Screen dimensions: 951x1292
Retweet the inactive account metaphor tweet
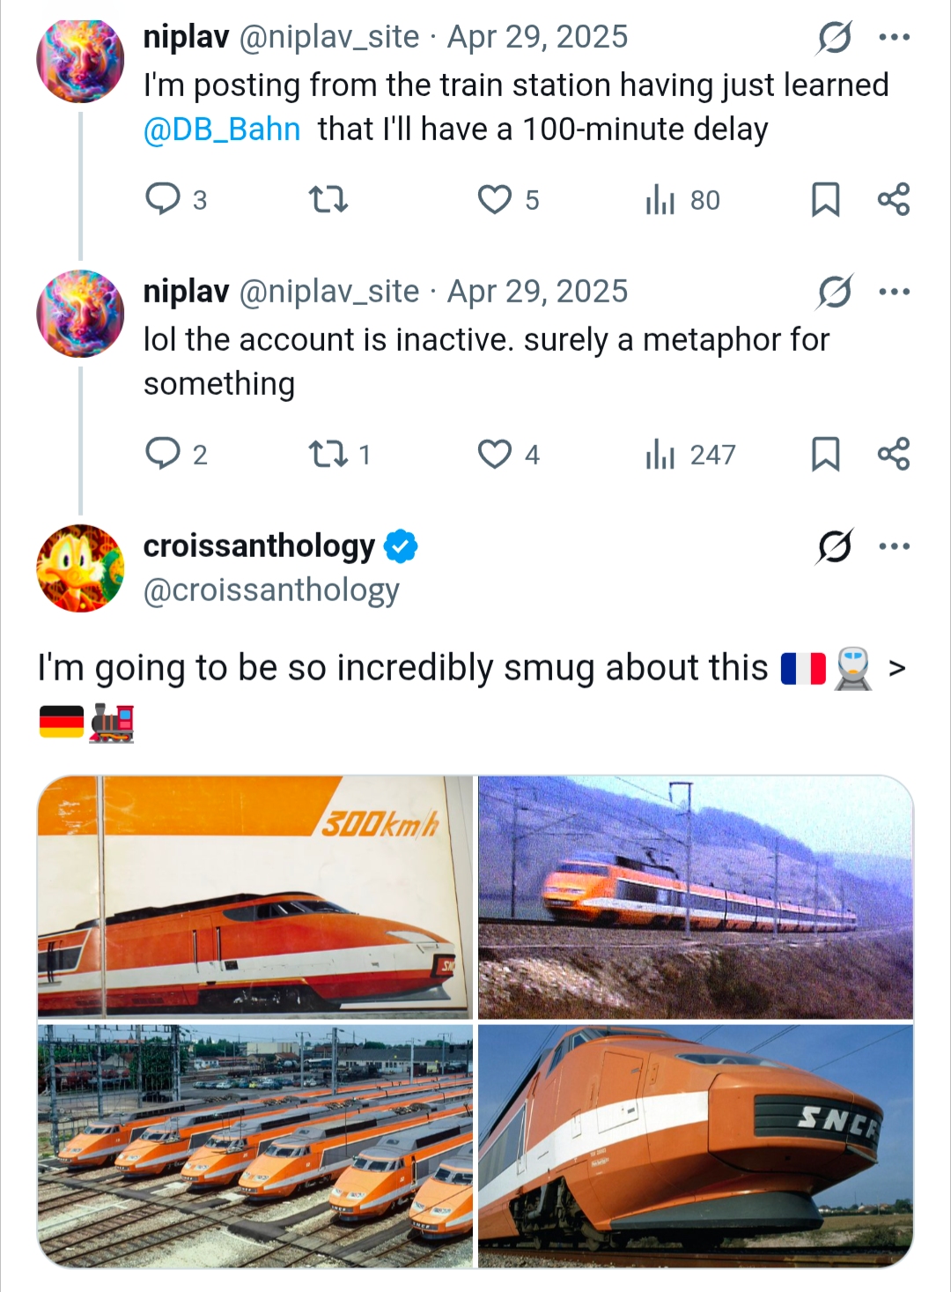tap(329, 454)
